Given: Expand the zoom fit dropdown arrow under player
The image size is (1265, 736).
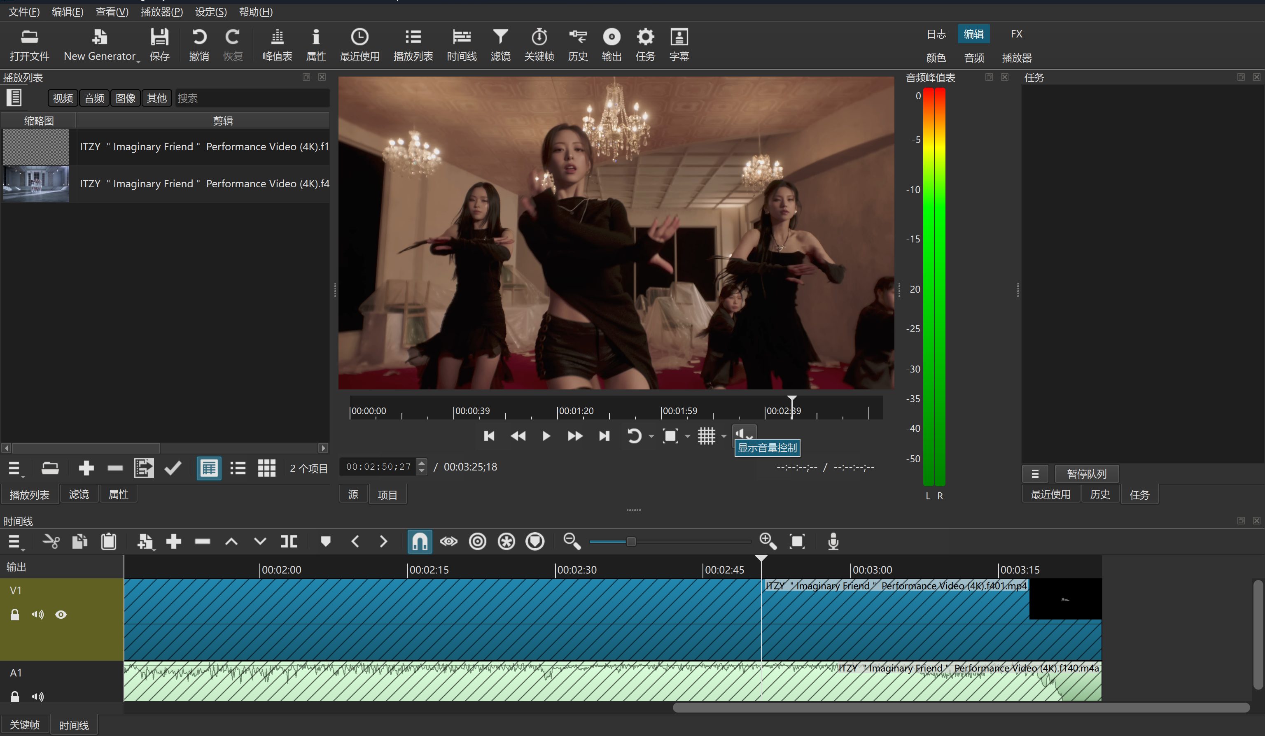Looking at the screenshot, I should 687,436.
